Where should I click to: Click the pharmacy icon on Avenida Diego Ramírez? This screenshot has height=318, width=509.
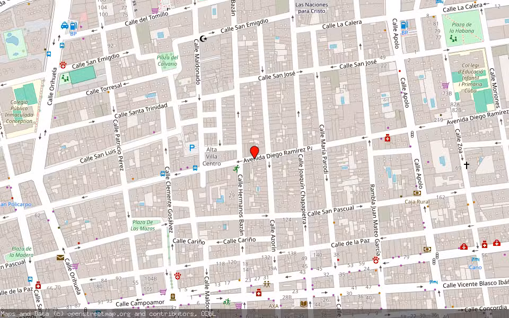click(x=387, y=138)
